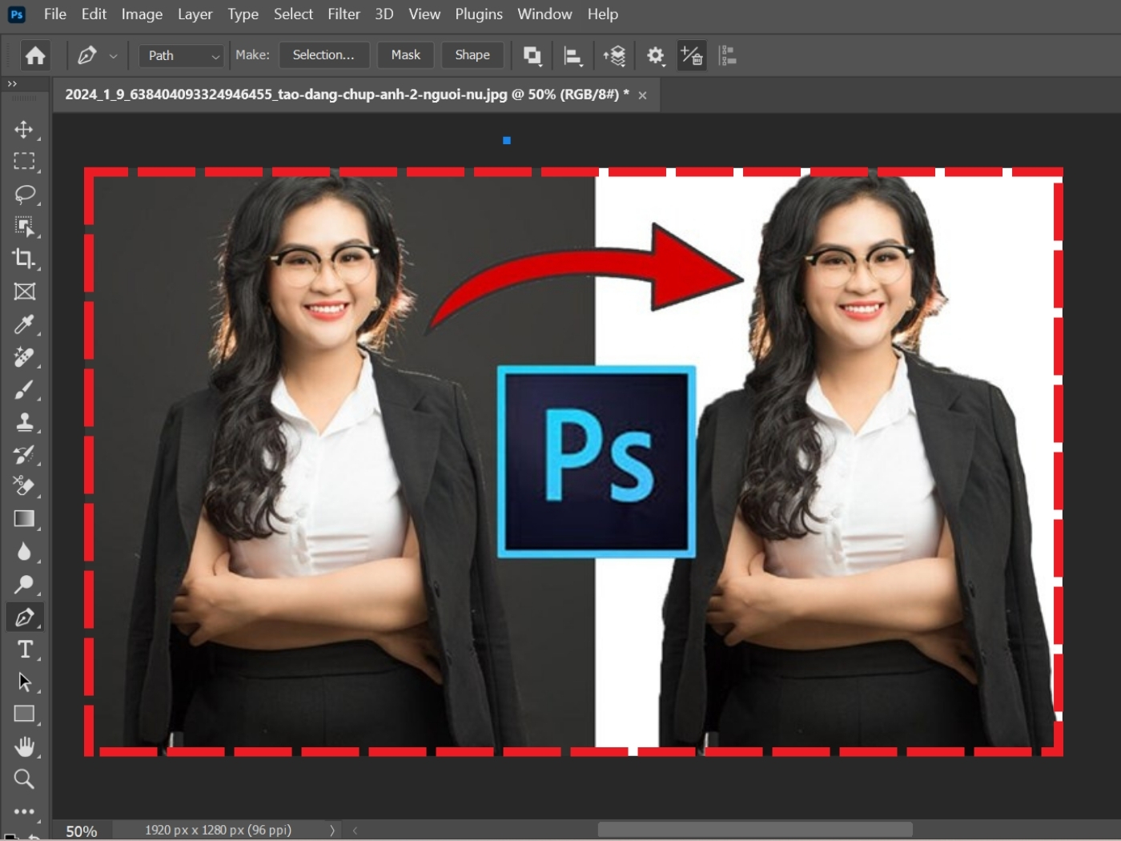The image size is (1121, 841).
Task: Select the History Brush tool
Action: tap(24, 455)
